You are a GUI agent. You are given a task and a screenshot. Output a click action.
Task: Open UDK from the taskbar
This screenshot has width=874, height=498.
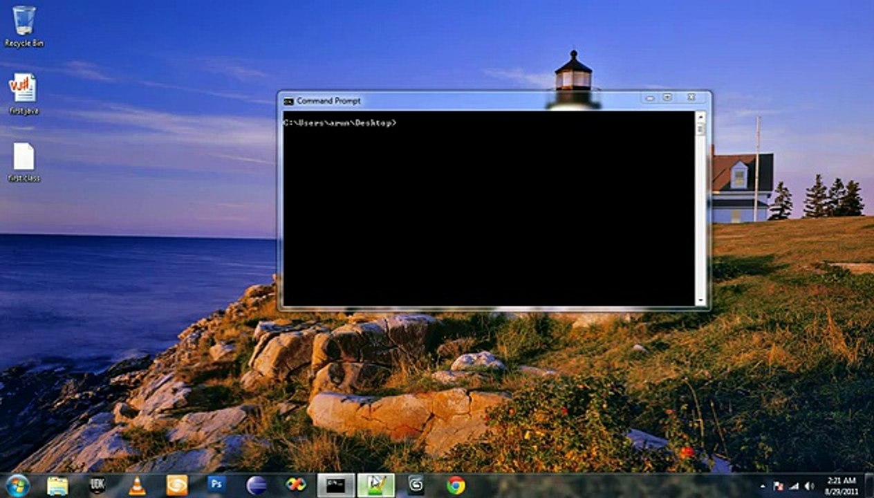coord(97,486)
